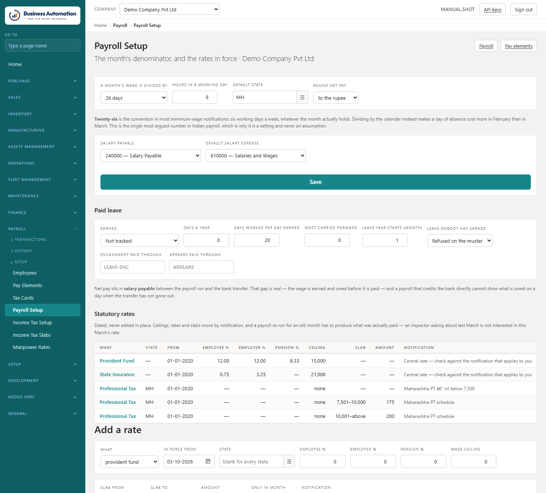Image resolution: width=546 pixels, height=493 pixels.
Task: Open the Company selector dropdown
Action: click(169, 9)
